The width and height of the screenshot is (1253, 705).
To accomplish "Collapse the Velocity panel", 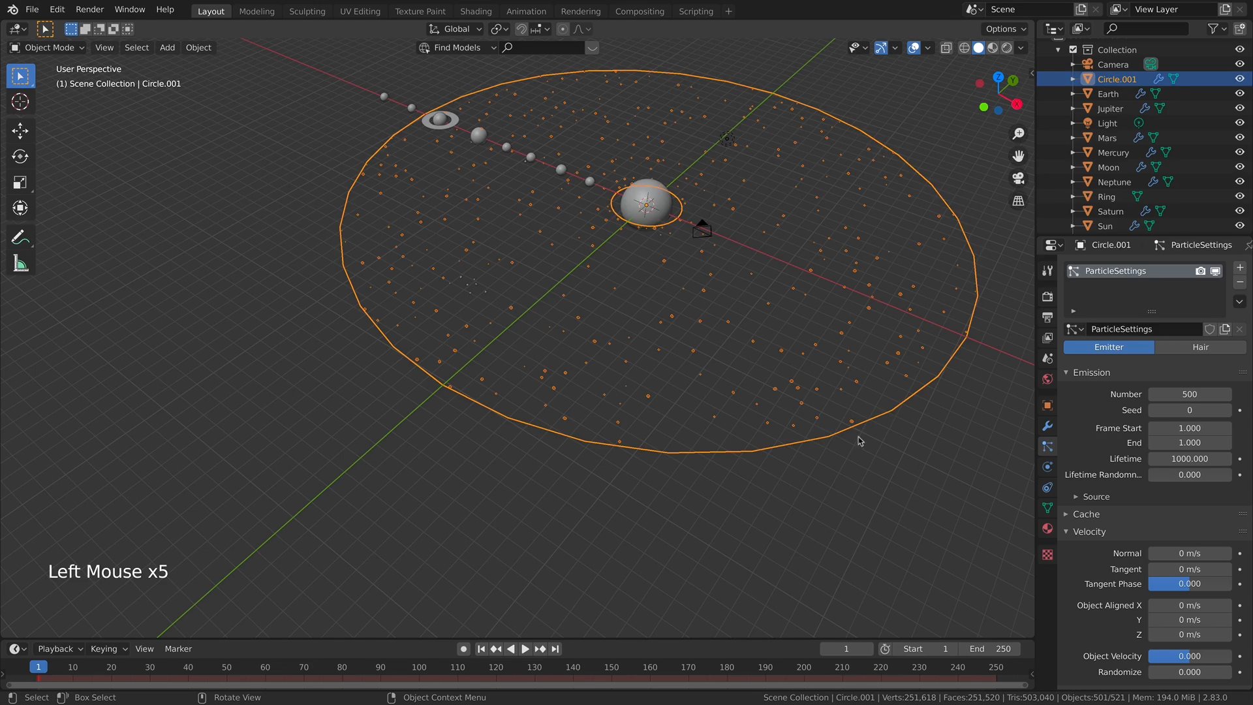I will 1089,532.
